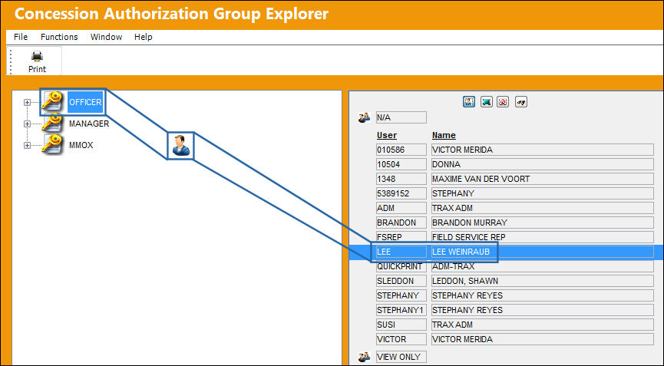This screenshot has width=664, height=366.
Task: Select the MANAGER group label
Action: [89, 124]
